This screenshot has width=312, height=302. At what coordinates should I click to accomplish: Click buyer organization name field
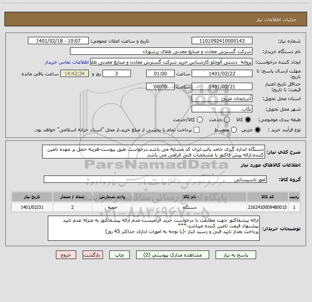click(161, 51)
